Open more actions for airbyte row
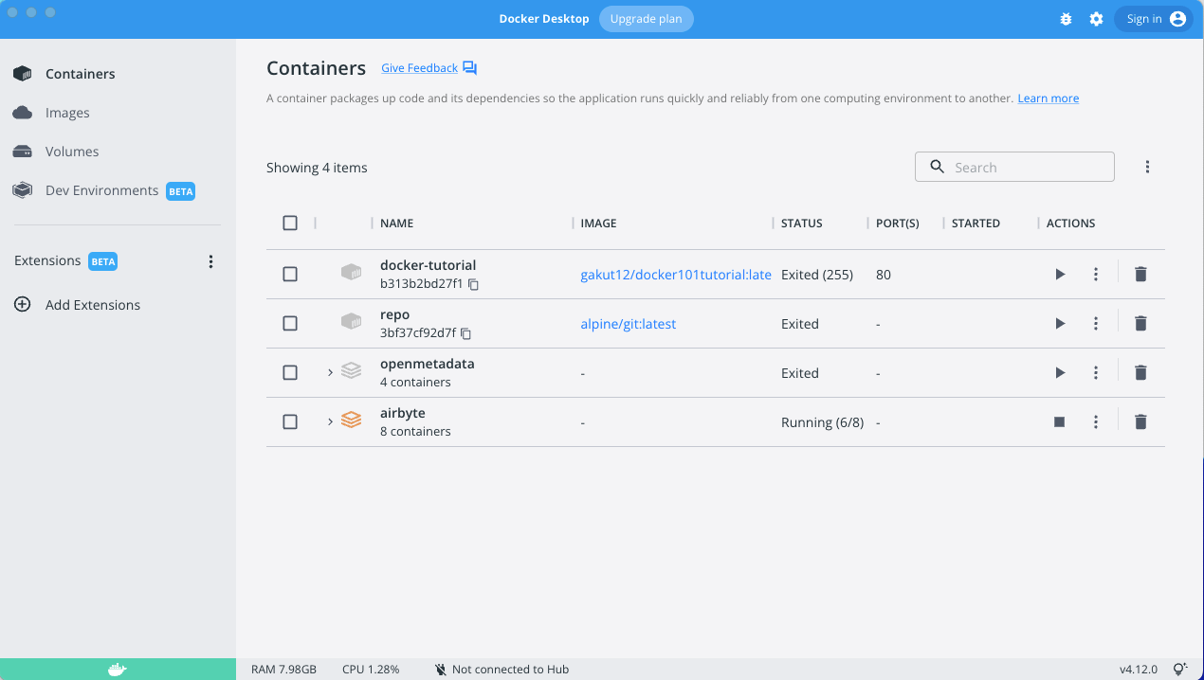The height and width of the screenshot is (680, 1204). point(1096,422)
